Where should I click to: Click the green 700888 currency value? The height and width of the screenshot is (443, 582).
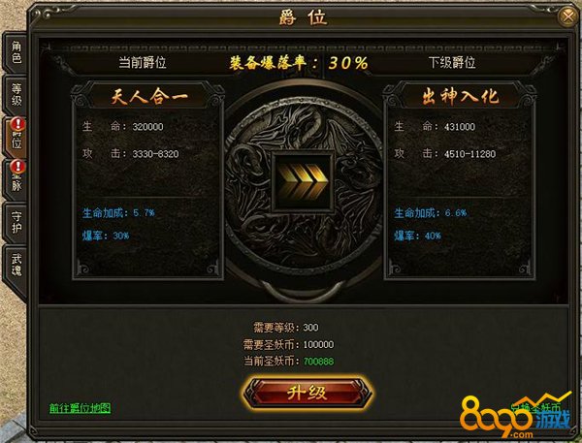click(318, 361)
